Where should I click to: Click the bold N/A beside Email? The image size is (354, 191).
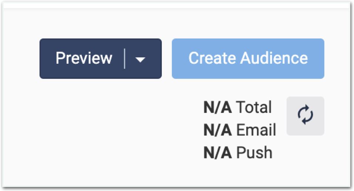pos(218,130)
